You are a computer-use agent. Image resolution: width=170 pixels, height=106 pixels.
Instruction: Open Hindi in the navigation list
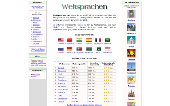click(x=35, y=23)
